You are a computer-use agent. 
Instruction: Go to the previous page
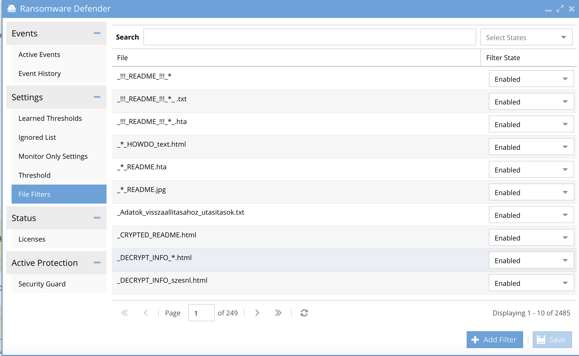point(146,313)
